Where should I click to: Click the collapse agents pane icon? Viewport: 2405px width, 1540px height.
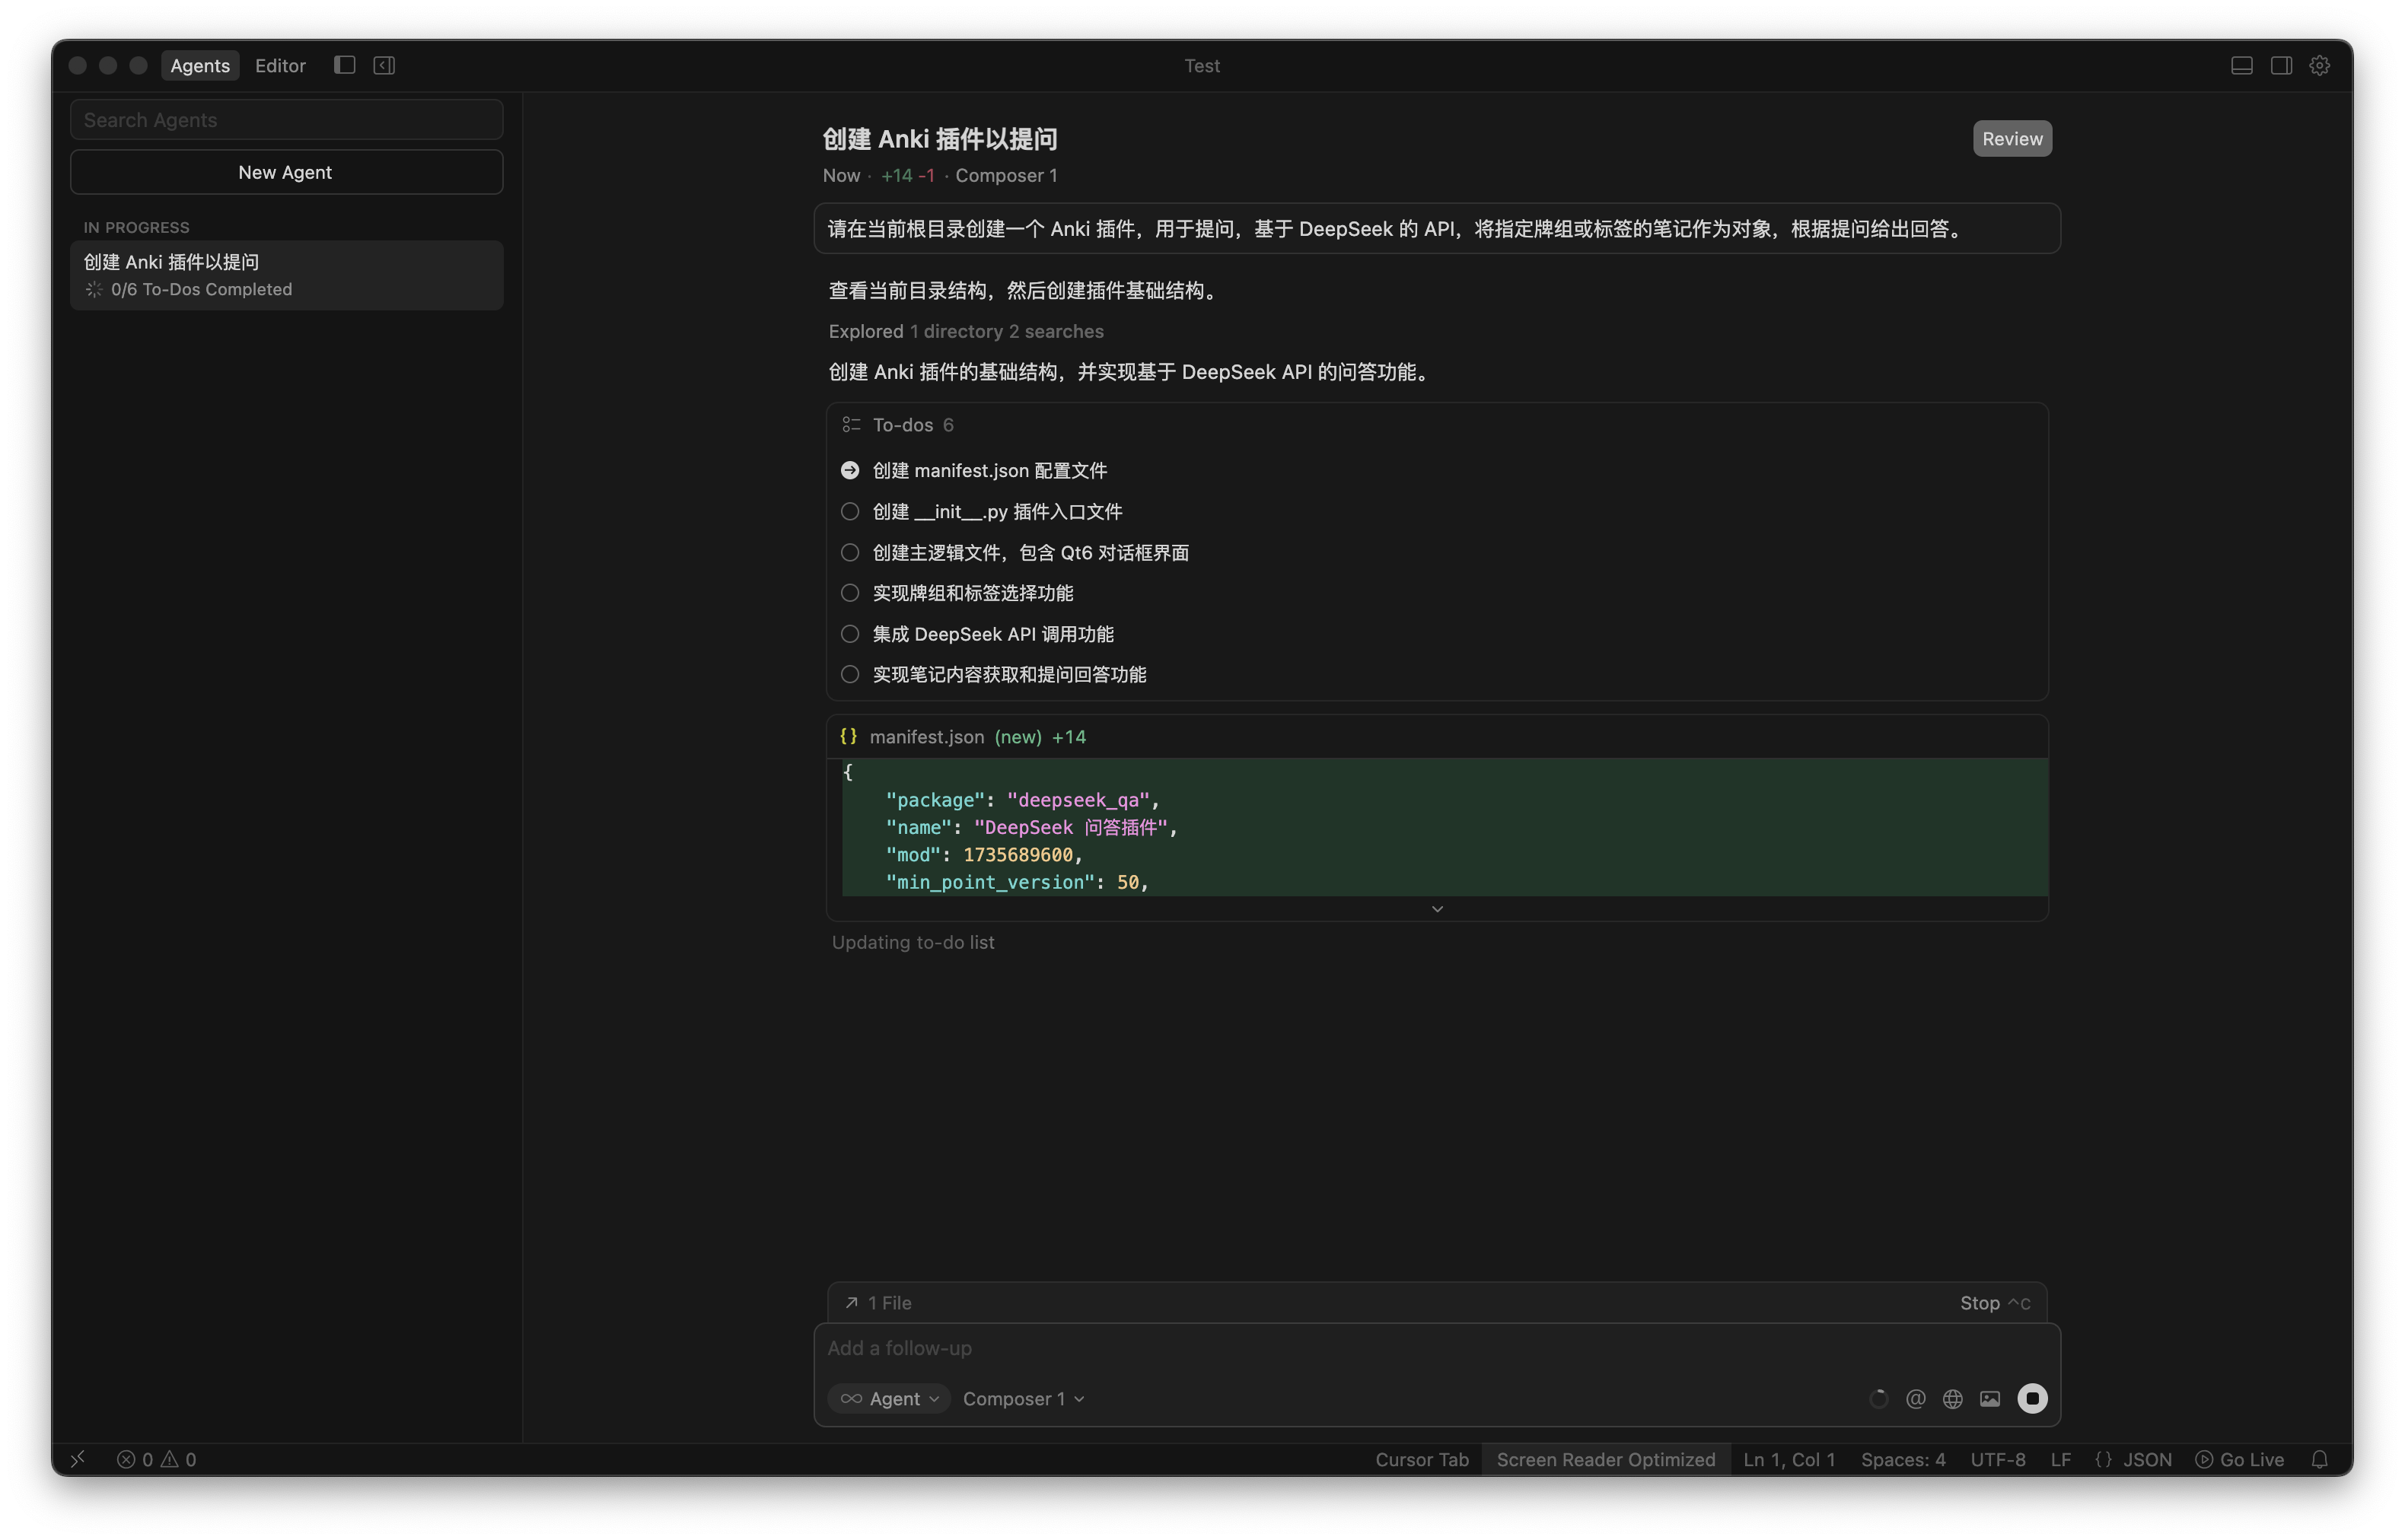tap(384, 65)
